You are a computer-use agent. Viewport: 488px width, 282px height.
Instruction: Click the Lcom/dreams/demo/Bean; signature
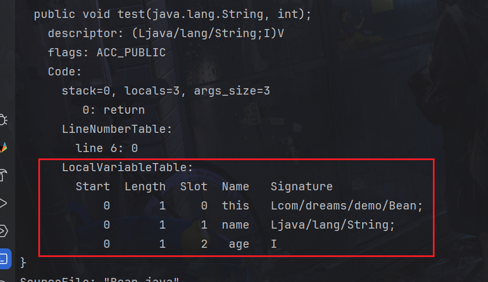[x=347, y=205]
